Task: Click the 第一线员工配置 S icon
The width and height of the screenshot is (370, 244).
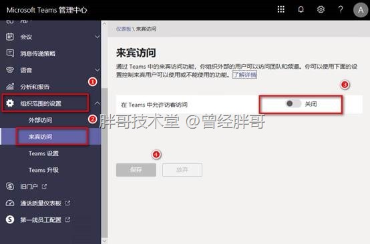Action: click(10, 219)
